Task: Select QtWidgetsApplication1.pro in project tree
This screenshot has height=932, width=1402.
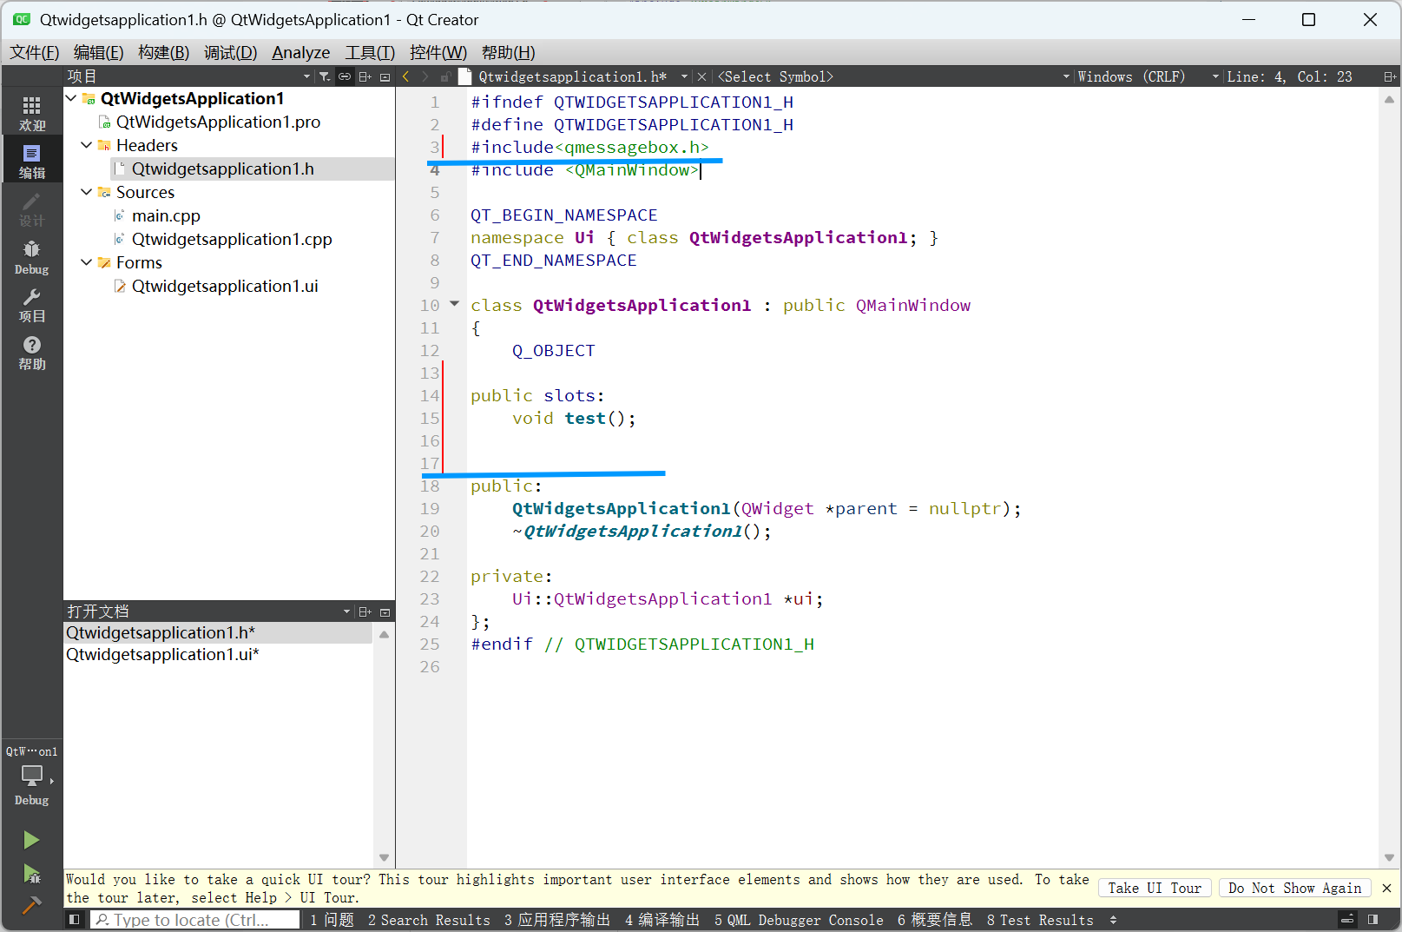Action: click(218, 122)
